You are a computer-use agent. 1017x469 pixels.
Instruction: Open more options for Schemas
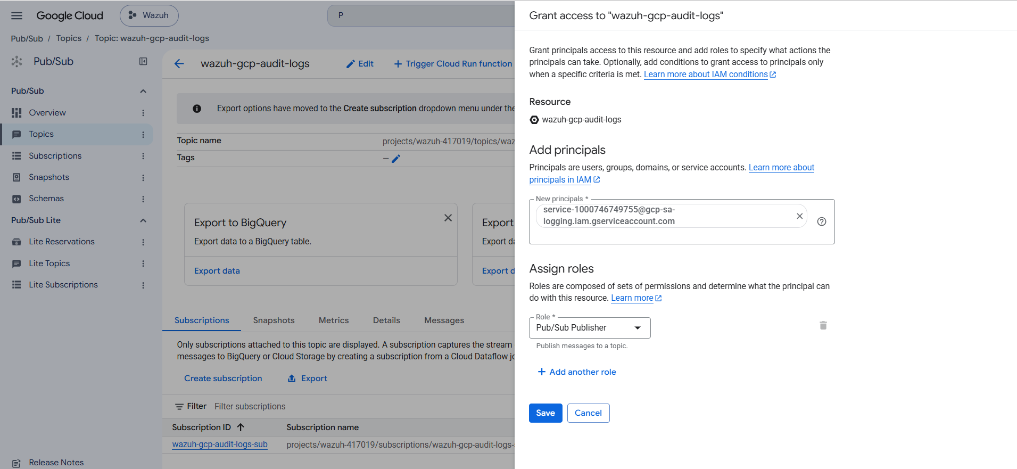click(143, 199)
